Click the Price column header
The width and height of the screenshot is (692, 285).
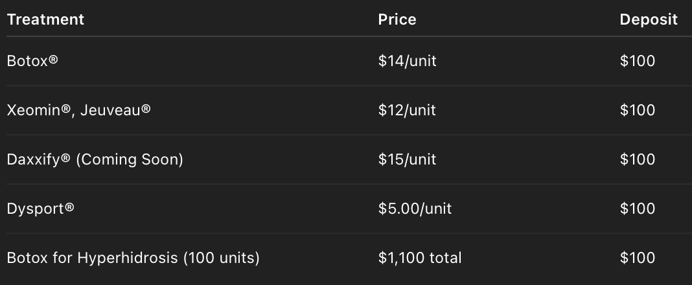397,19
